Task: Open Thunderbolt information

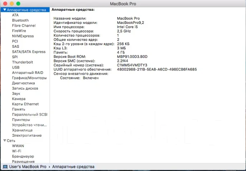Action: (22, 62)
